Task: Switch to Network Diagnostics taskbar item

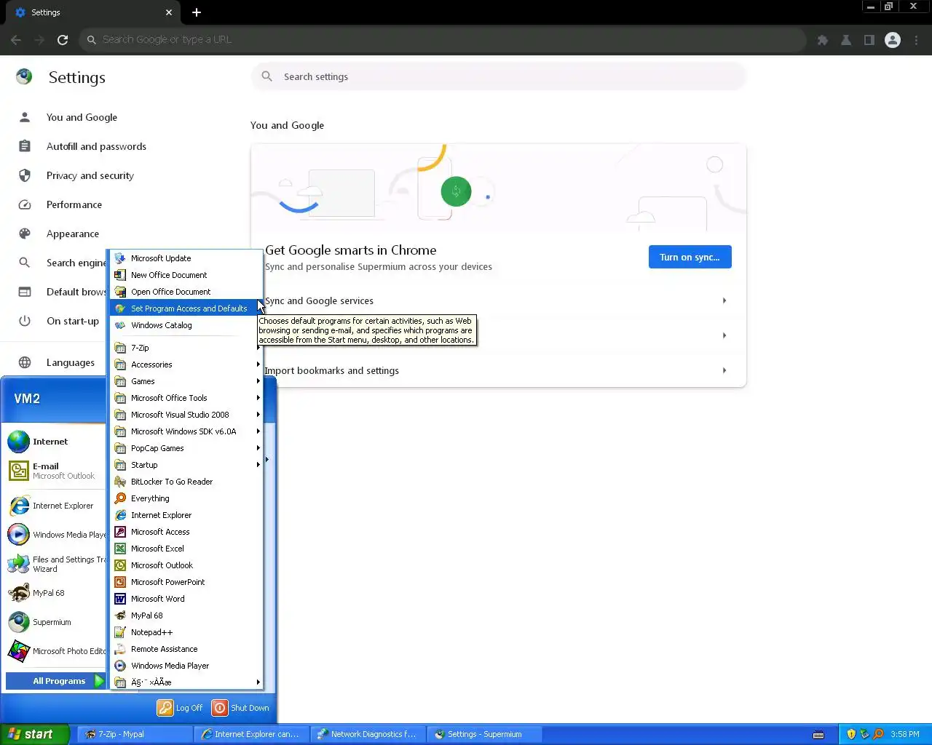Action: 368,734
